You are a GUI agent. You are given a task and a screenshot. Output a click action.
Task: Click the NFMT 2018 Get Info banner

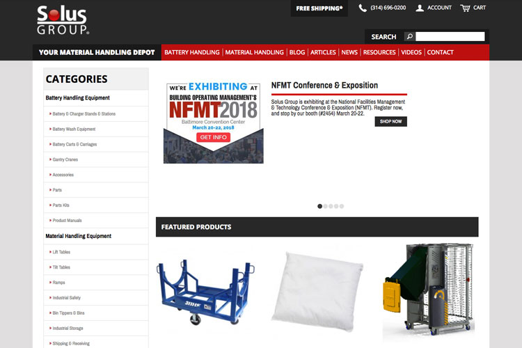point(214,123)
